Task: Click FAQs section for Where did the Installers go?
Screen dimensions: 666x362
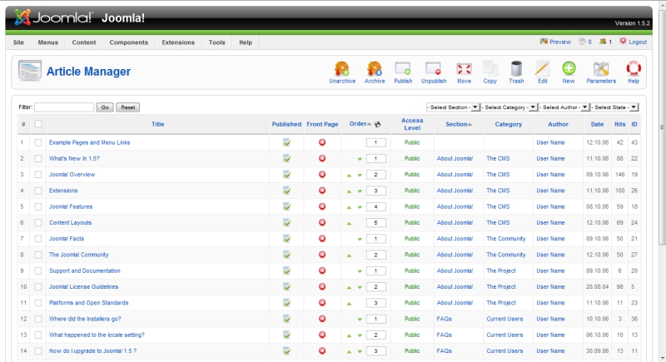Action: point(445,319)
